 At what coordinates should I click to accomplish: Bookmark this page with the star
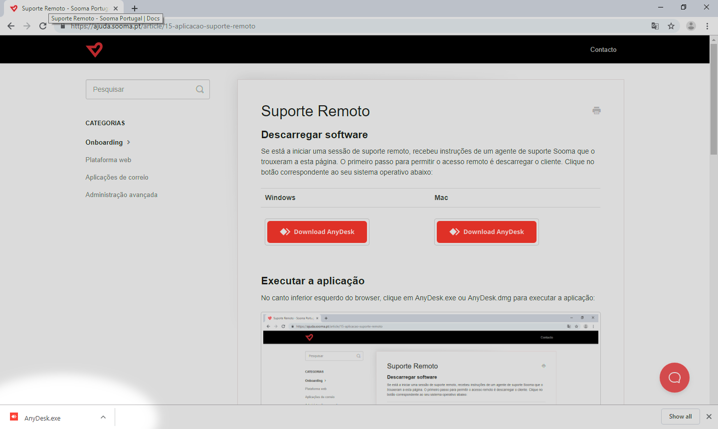[x=671, y=26]
